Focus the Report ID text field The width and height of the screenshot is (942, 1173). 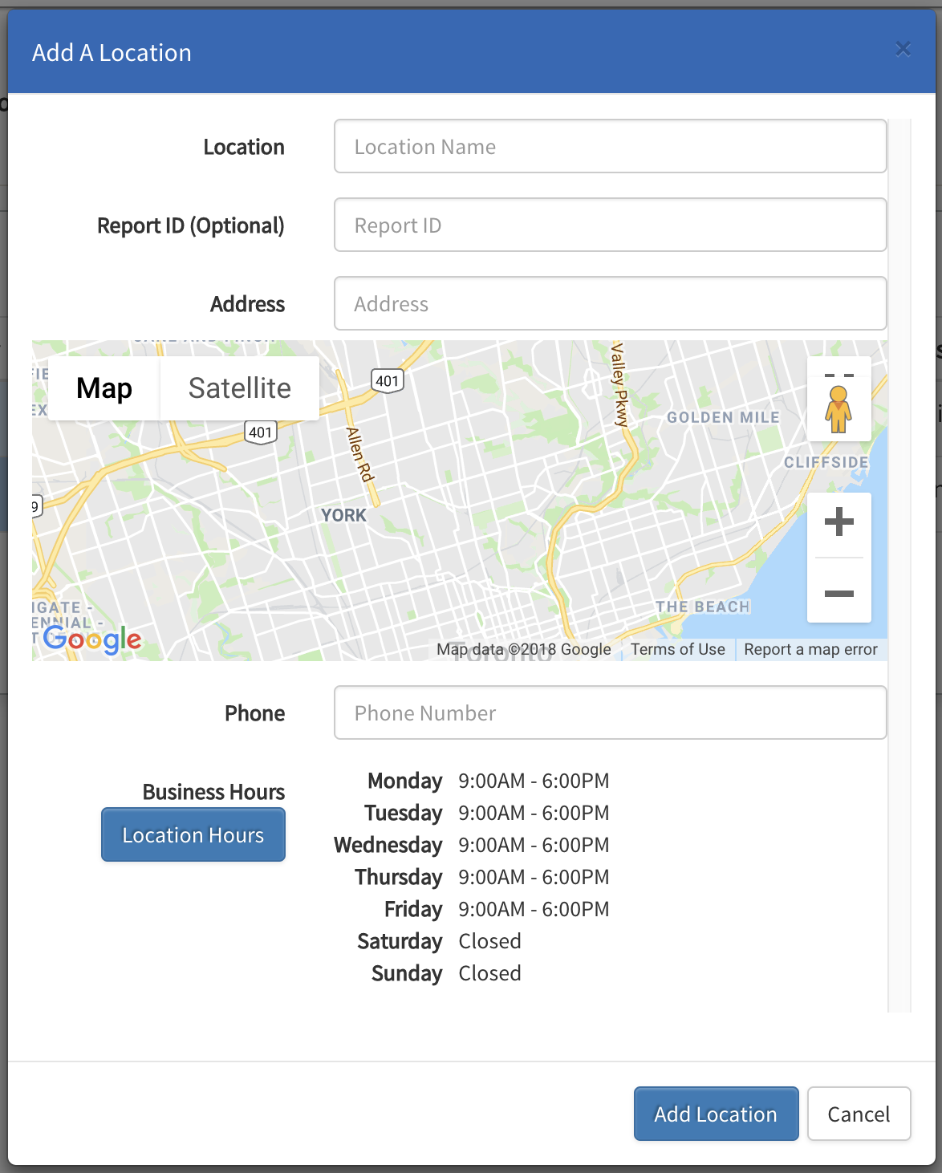pyautogui.click(x=610, y=225)
